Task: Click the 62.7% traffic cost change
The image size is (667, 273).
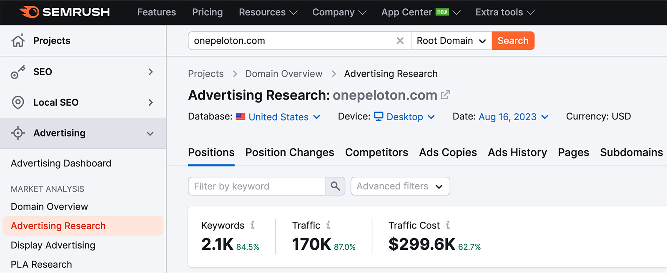Action: tap(469, 247)
